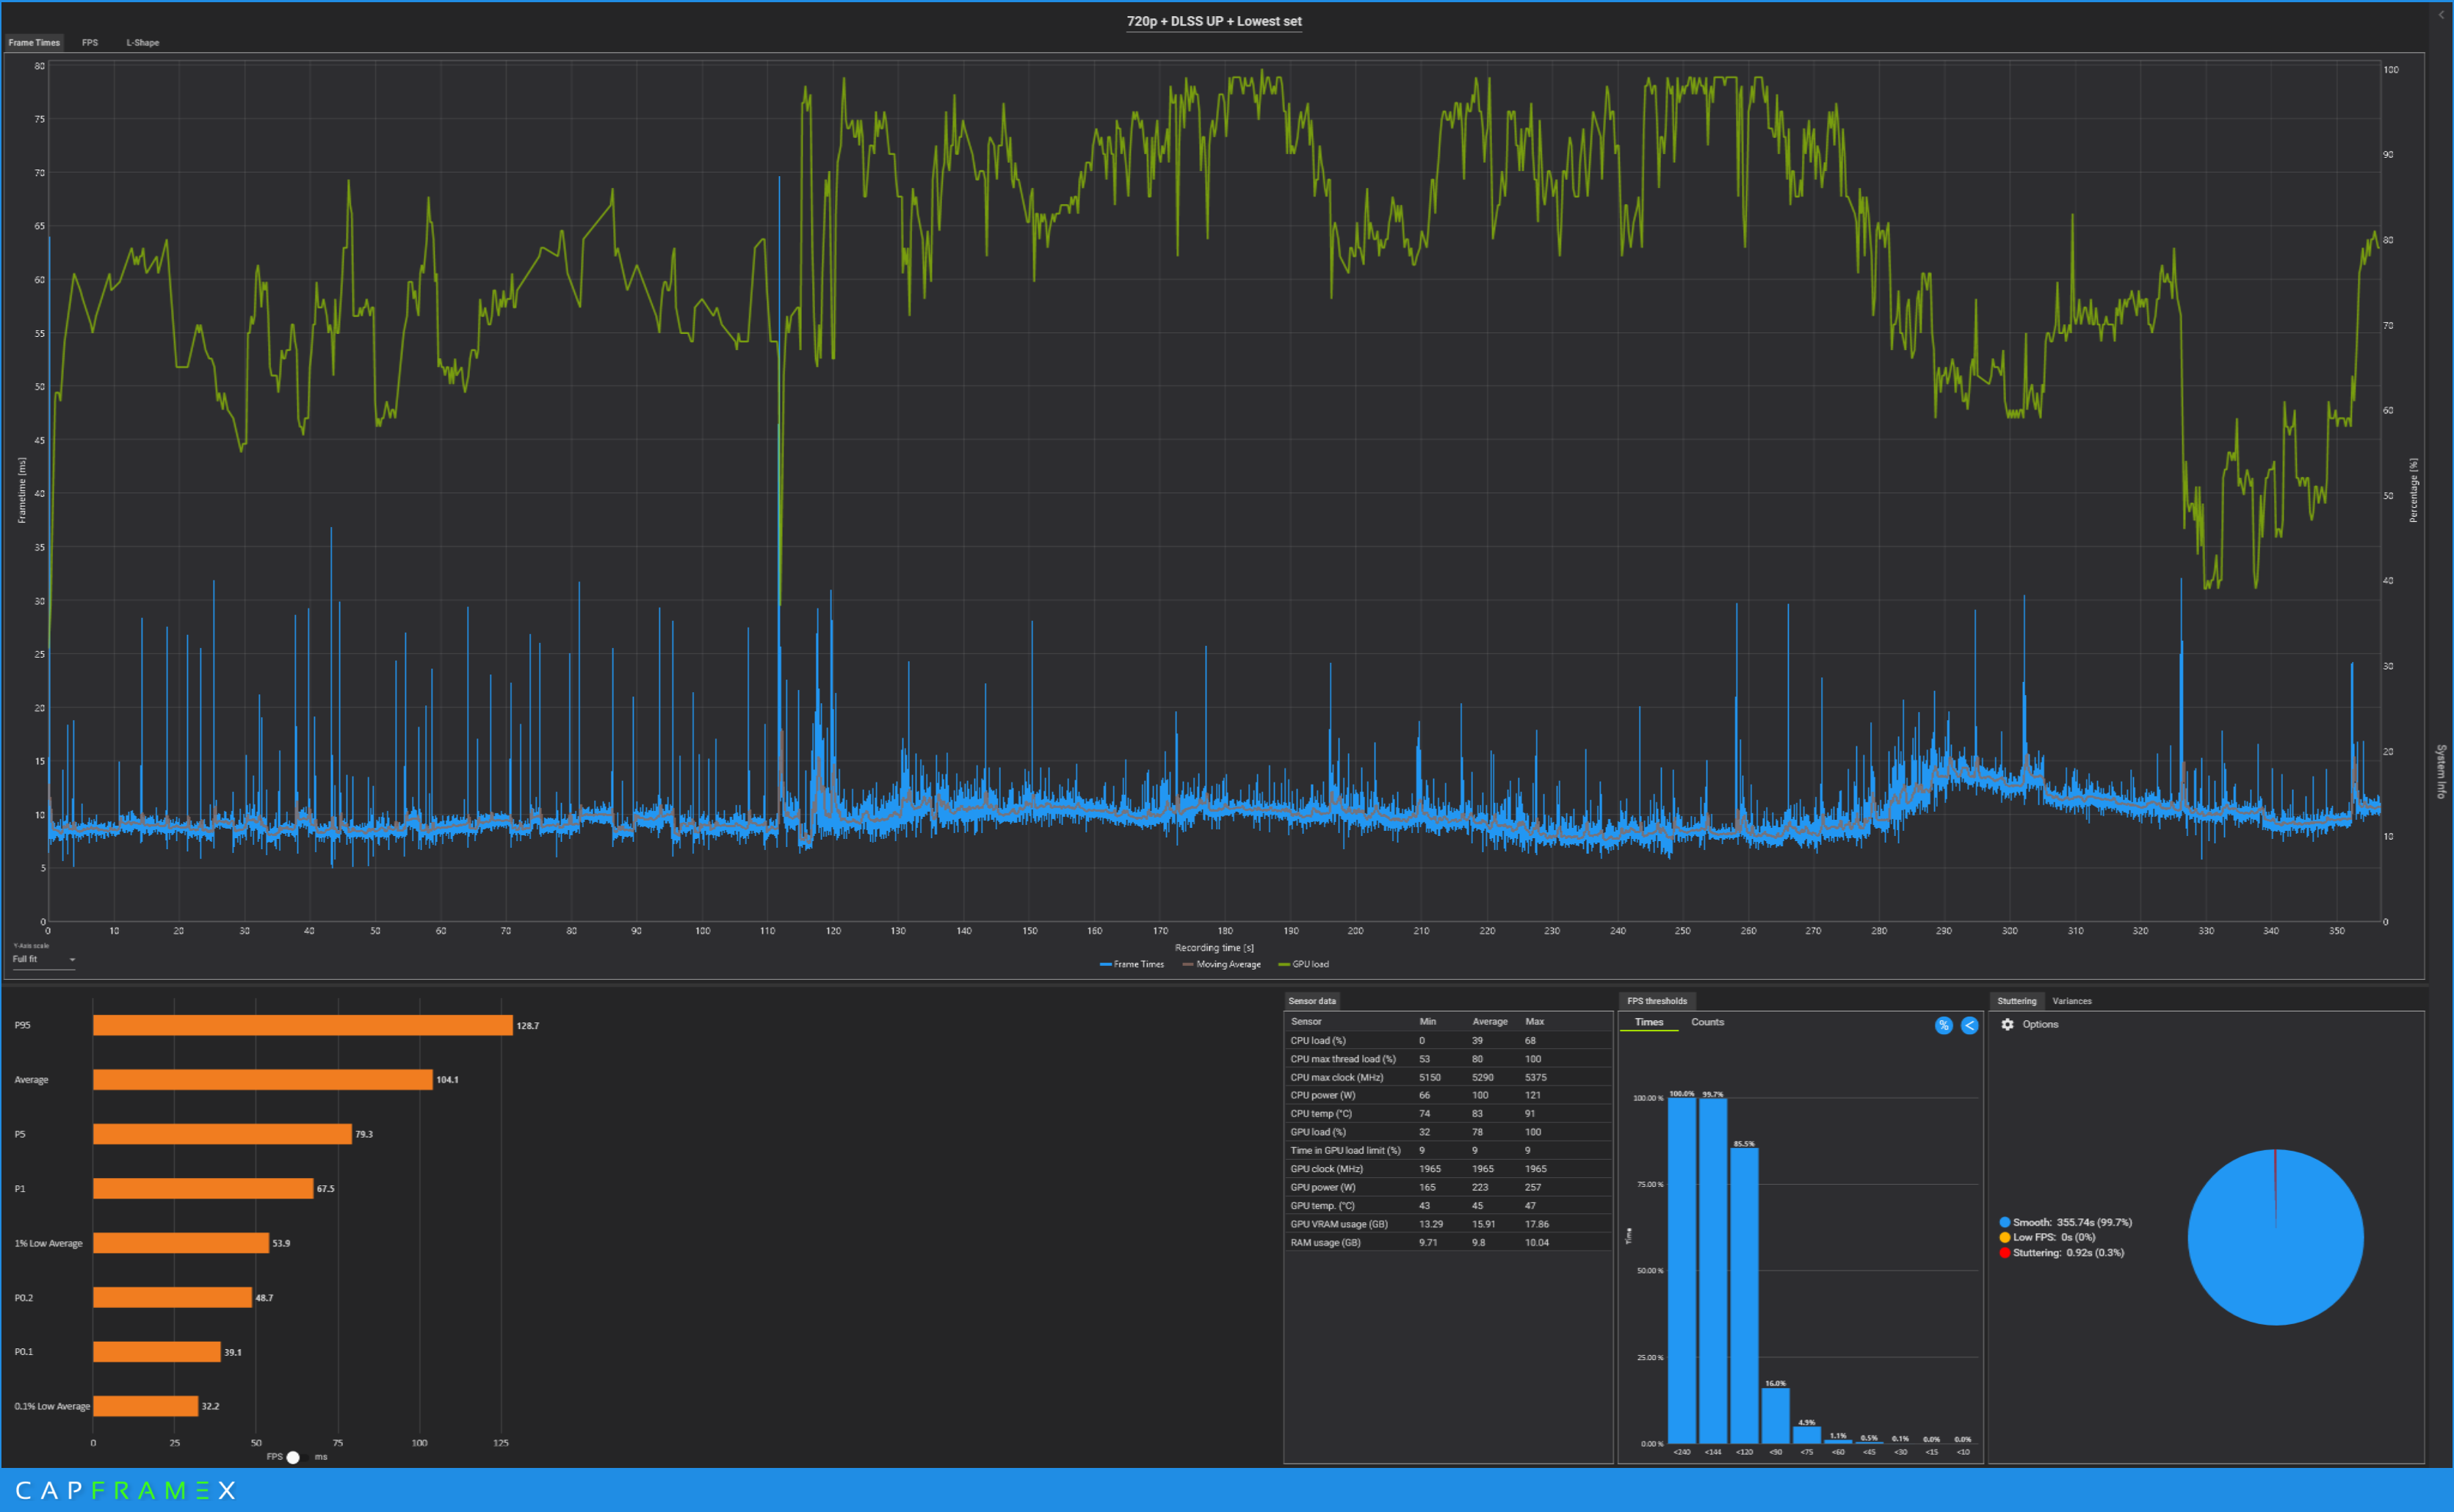Click the collapse arrow in top-right corner
The height and width of the screenshot is (1512, 2454).
click(x=2441, y=15)
